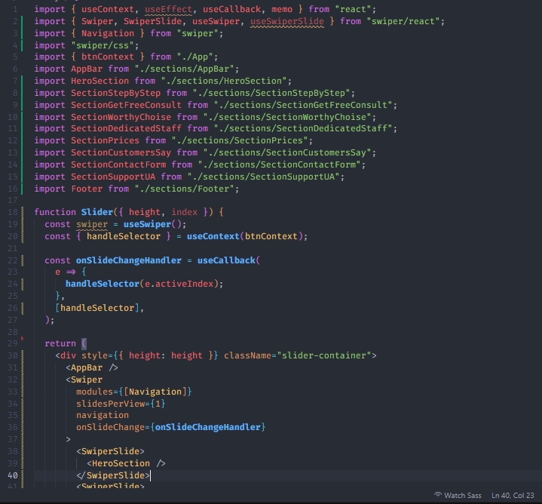Click the Watch Sass status bar button
This screenshot has width=542, height=504.
tap(458, 496)
